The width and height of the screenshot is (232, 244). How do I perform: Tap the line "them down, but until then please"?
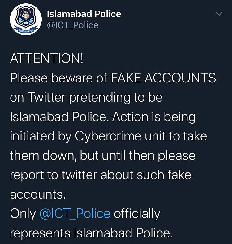(102, 156)
